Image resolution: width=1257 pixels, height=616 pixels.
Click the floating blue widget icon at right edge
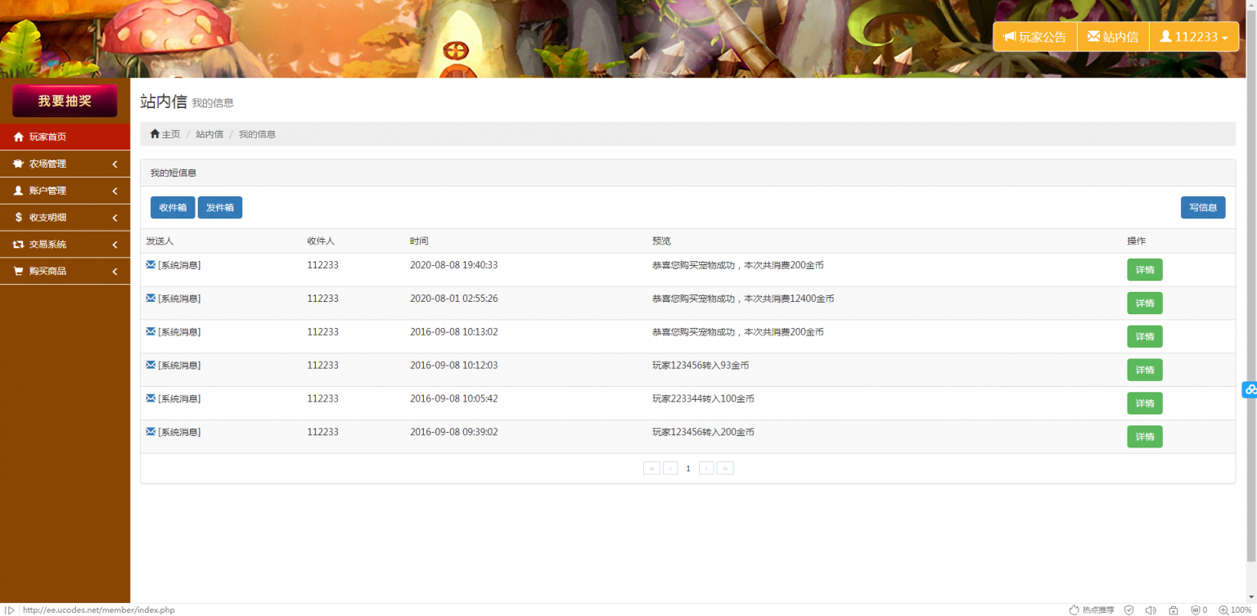[x=1250, y=390]
